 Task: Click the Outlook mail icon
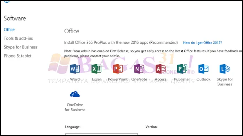click(203, 69)
